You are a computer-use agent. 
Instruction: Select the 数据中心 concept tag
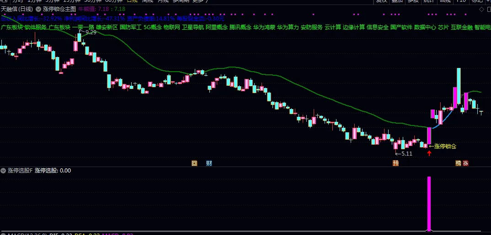pos(425,27)
